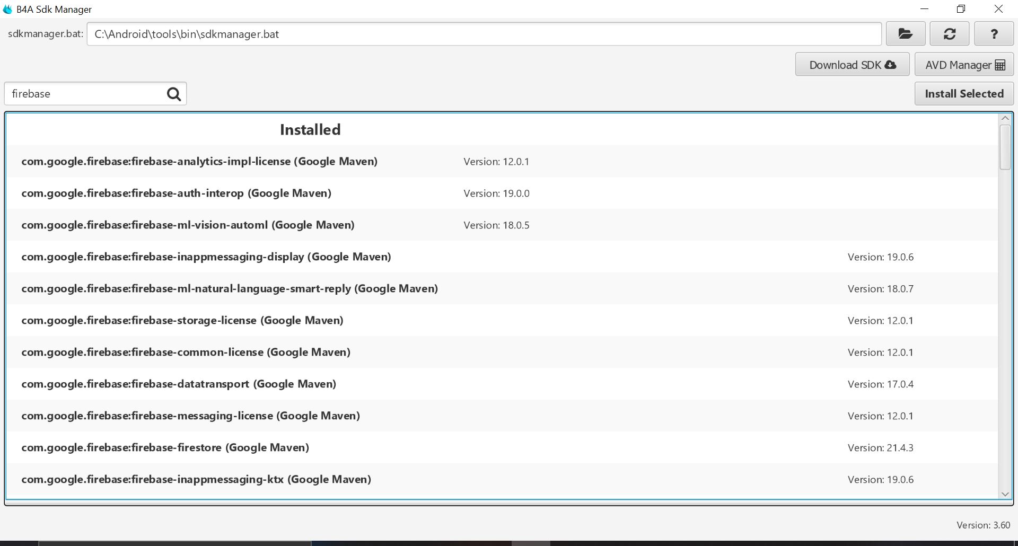Minimize the B4A Sdk Manager window
Image resolution: width=1018 pixels, height=546 pixels.
point(924,9)
